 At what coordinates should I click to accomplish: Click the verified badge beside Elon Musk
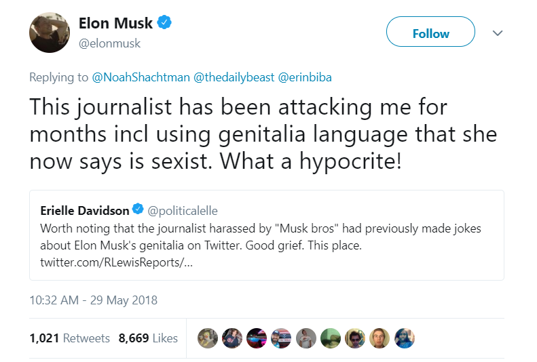coord(165,24)
